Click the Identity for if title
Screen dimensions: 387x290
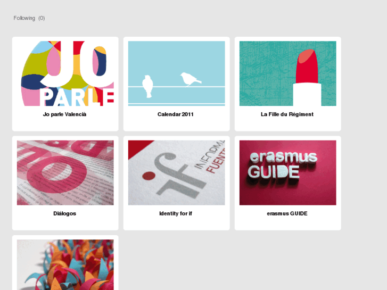(x=176, y=213)
